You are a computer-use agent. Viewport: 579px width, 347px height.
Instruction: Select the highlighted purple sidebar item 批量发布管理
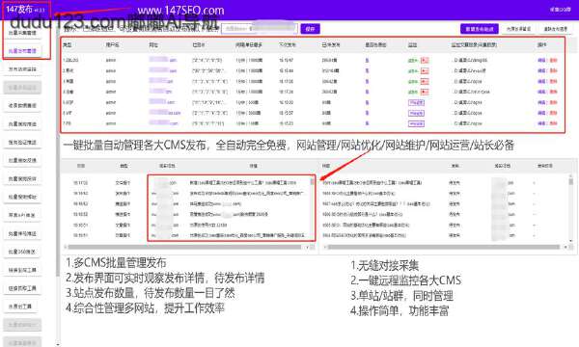pos(22,51)
